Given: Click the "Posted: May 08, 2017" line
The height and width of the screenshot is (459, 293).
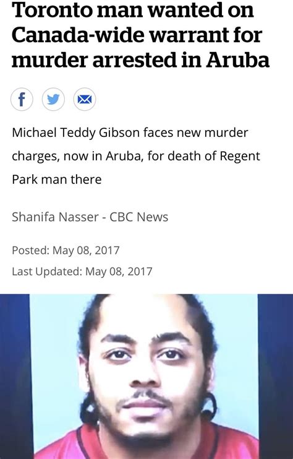Looking at the screenshot, I should pyautogui.click(x=66, y=250).
